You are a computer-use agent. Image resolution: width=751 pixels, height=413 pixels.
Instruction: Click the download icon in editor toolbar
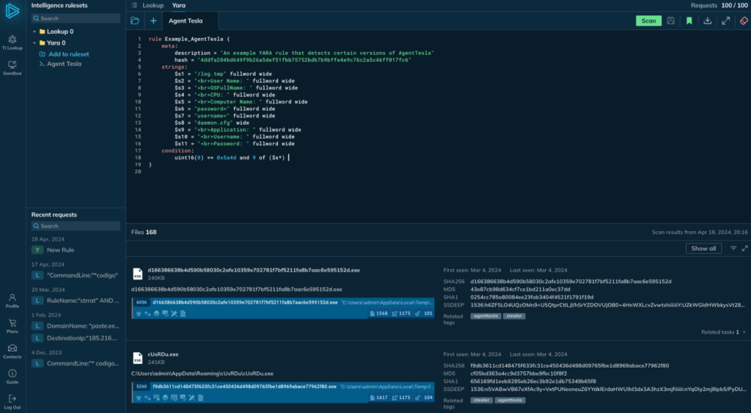(707, 21)
